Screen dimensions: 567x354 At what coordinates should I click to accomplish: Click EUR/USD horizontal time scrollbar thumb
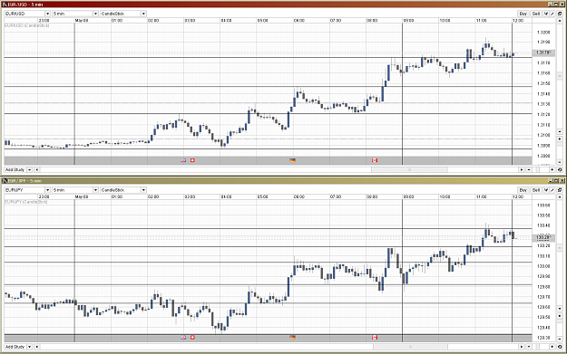(409, 169)
